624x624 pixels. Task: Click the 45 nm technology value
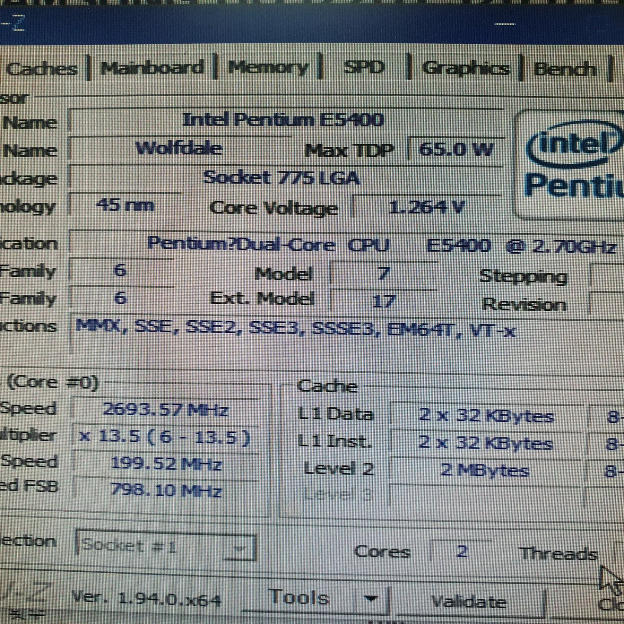[126, 205]
